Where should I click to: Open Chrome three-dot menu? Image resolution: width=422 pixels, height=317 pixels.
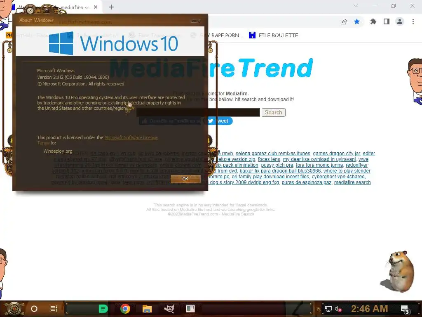click(413, 21)
